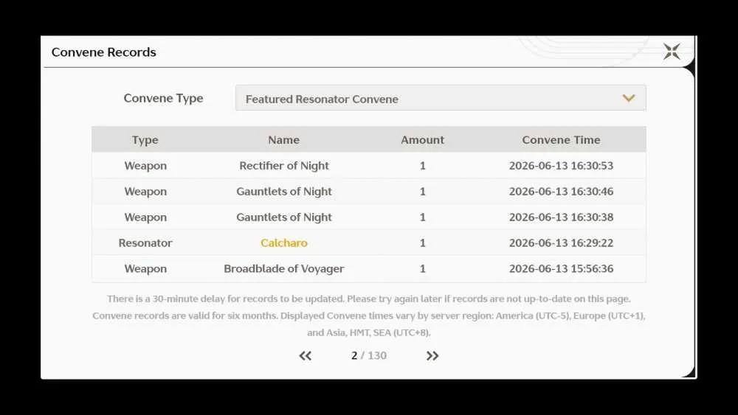Go to previous page of records
738x415 pixels.
pos(305,356)
